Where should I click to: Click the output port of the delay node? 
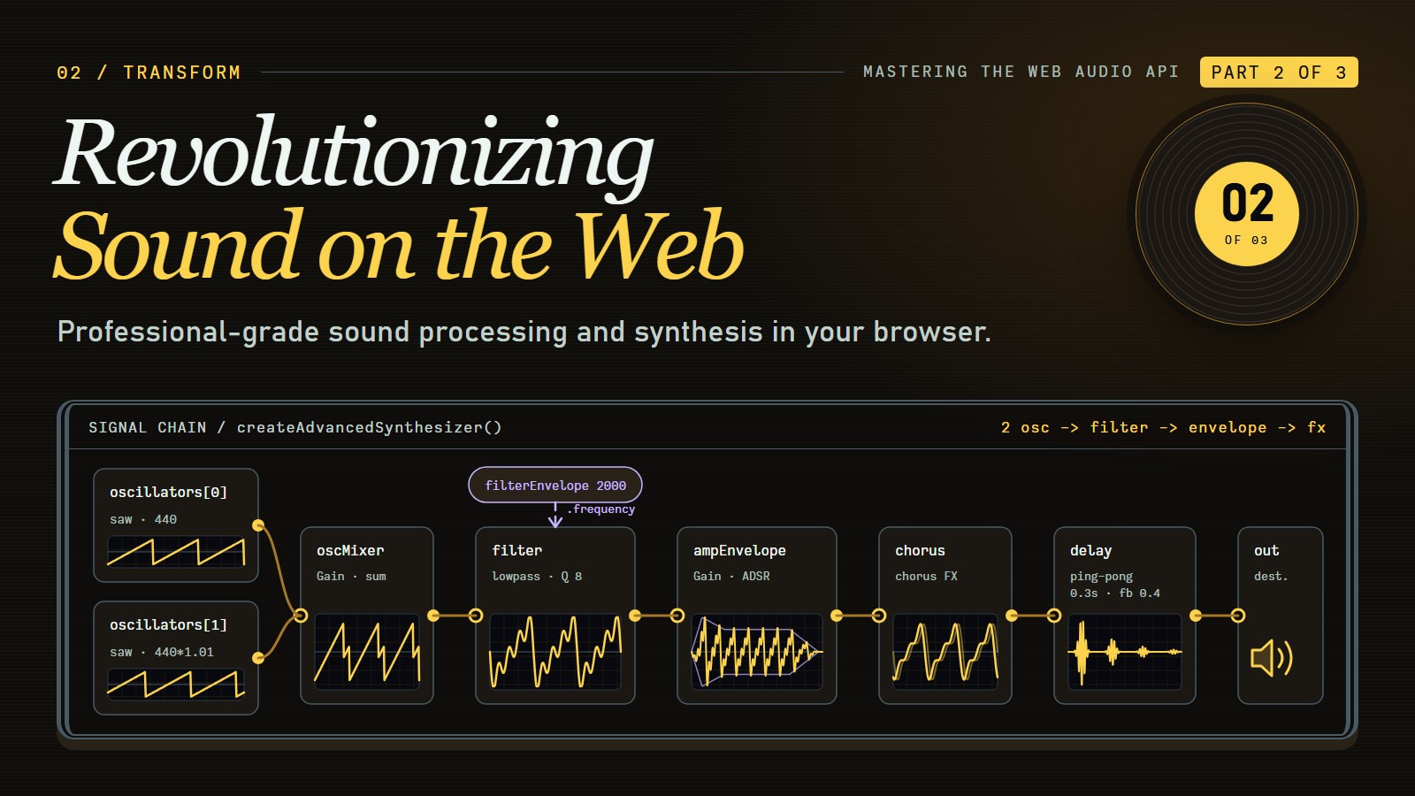click(1196, 616)
